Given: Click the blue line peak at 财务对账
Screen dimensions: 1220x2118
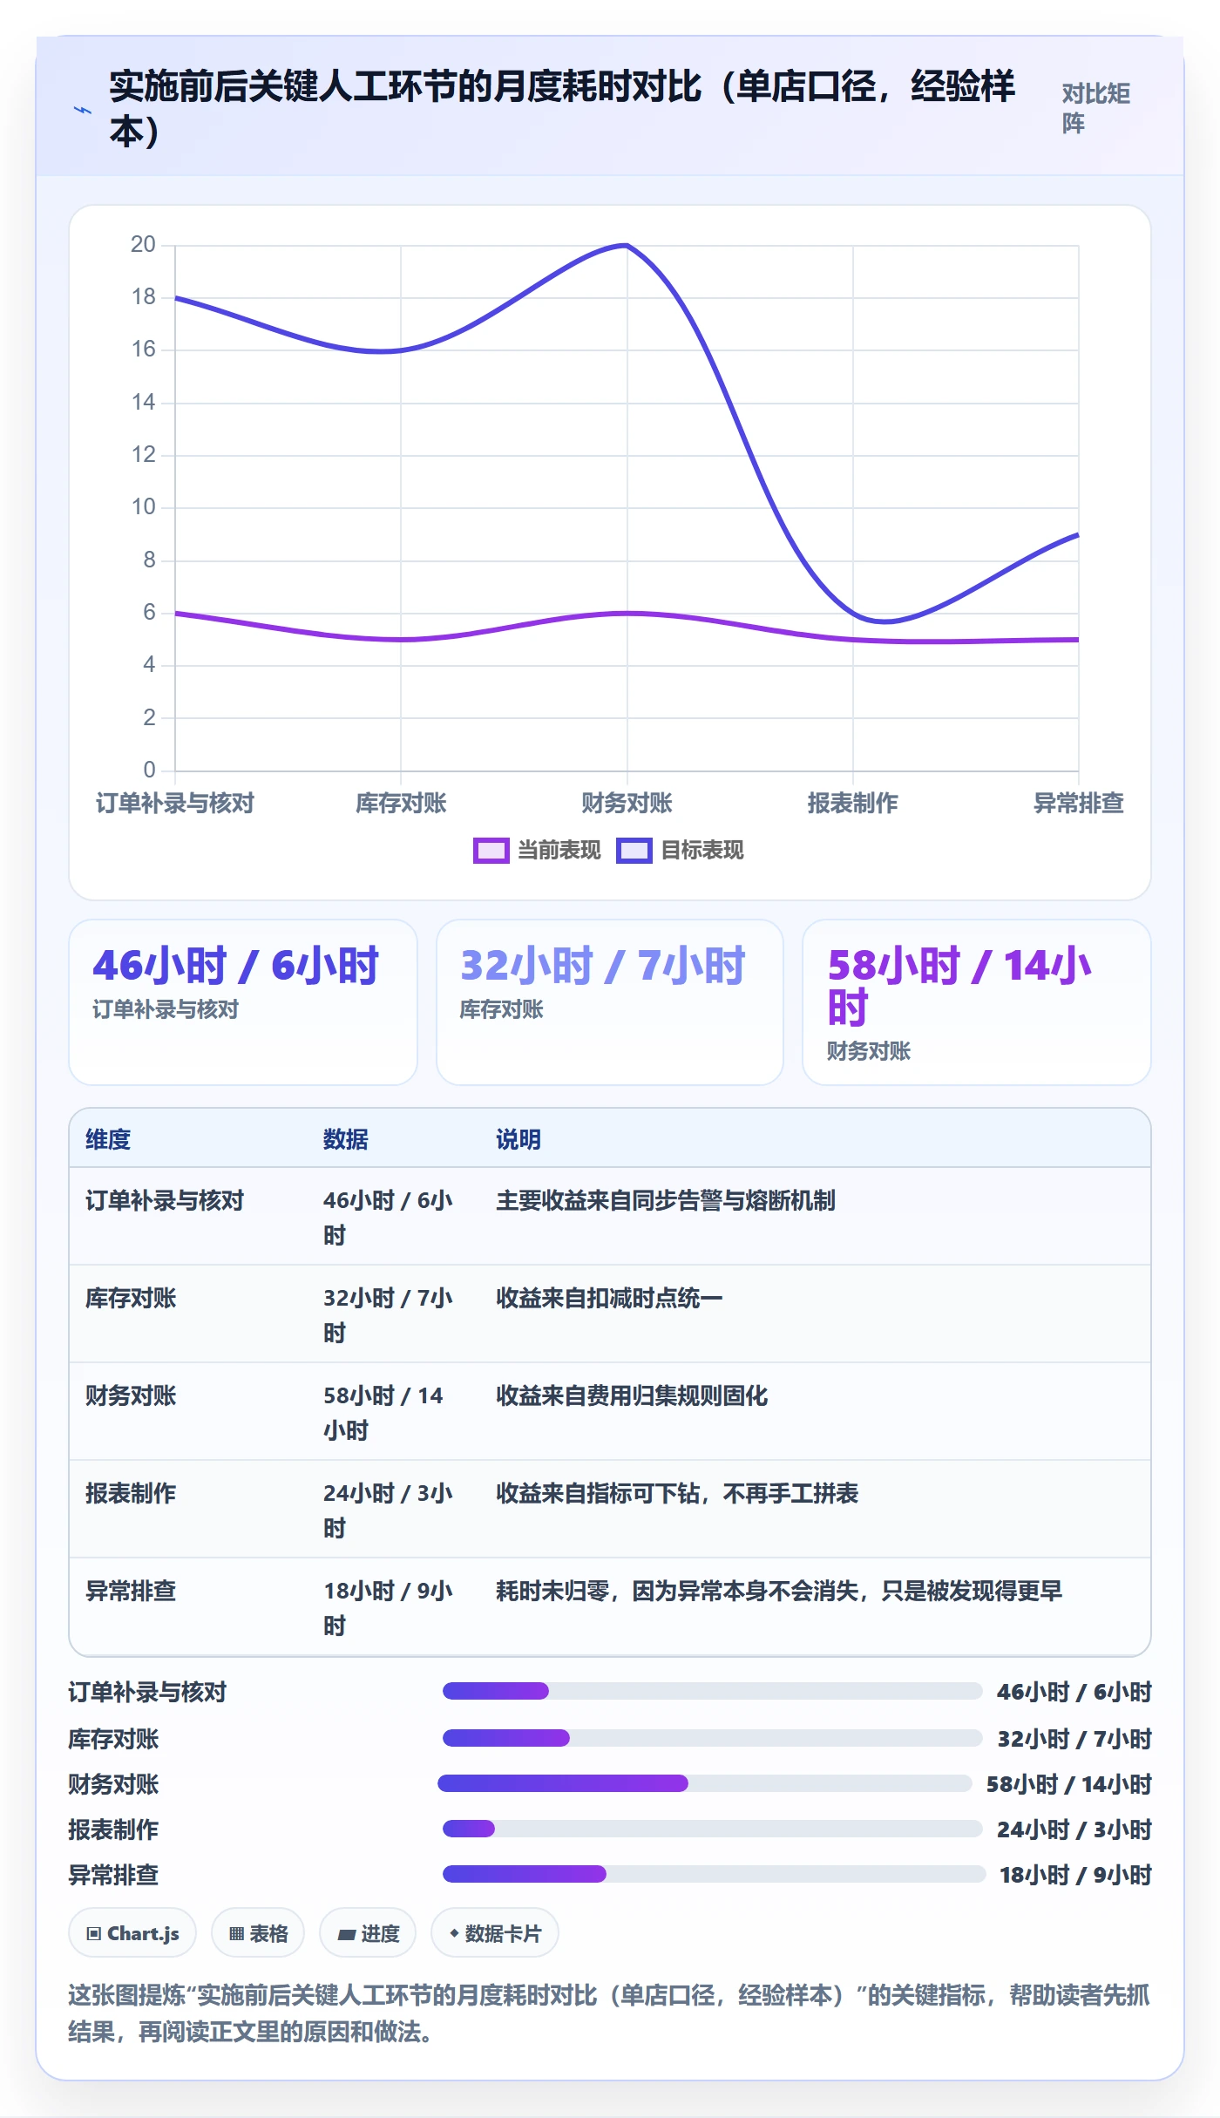Looking at the screenshot, I should (627, 246).
